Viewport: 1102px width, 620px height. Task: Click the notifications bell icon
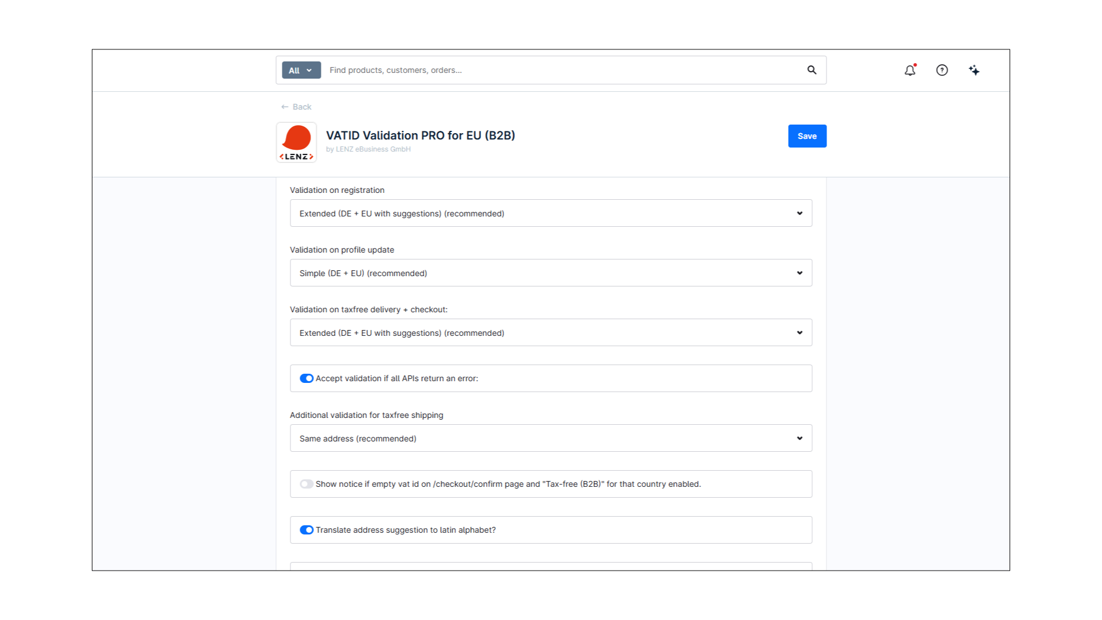[x=910, y=70]
